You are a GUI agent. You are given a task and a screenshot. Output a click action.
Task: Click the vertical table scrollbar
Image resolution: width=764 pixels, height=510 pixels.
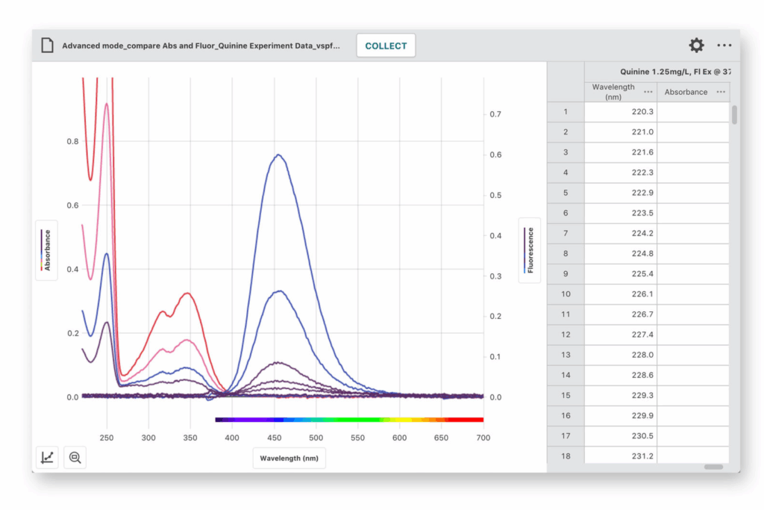(x=734, y=114)
